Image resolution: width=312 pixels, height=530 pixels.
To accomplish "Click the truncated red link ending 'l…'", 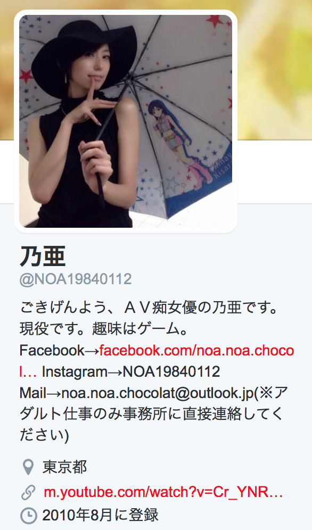I will pyautogui.click(x=28, y=372).
